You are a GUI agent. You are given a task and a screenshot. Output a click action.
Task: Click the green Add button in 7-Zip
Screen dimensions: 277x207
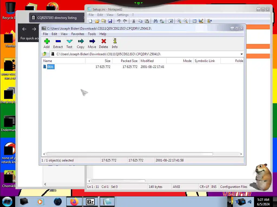coord(47,43)
